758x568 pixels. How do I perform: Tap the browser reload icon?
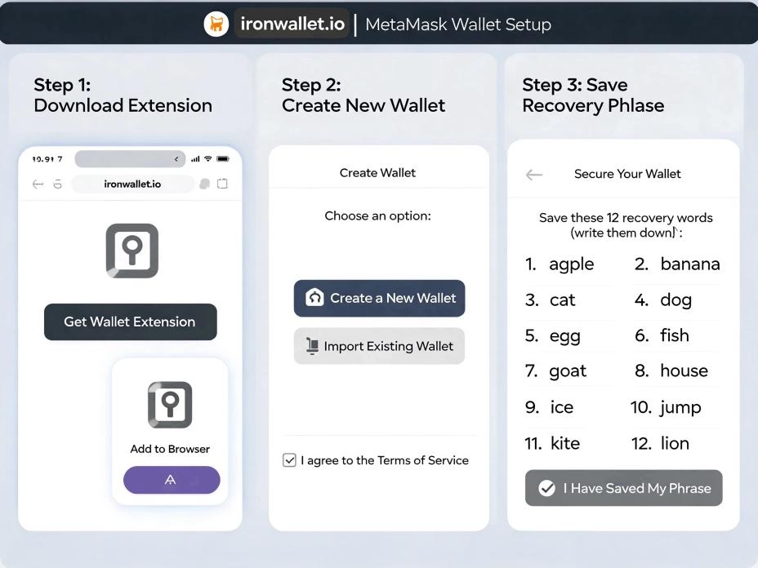coord(57,184)
